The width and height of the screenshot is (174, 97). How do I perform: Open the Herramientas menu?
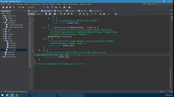pyautogui.click(x=73, y=4)
